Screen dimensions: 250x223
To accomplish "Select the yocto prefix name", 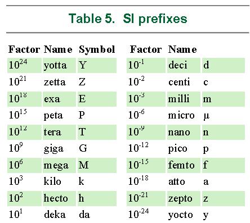I will tap(181, 215).
